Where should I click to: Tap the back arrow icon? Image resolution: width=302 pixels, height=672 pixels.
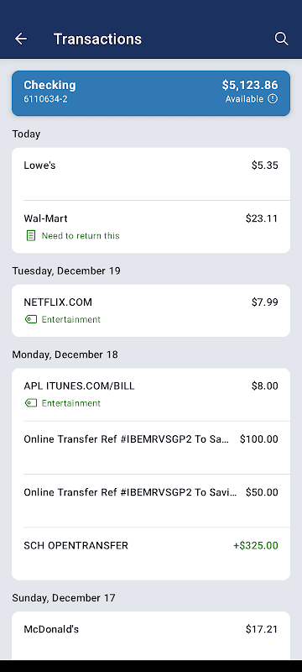click(20, 39)
